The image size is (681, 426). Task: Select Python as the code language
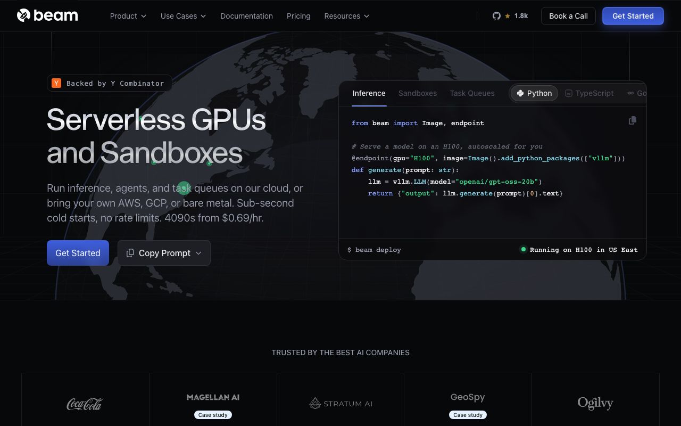(x=534, y=93)
